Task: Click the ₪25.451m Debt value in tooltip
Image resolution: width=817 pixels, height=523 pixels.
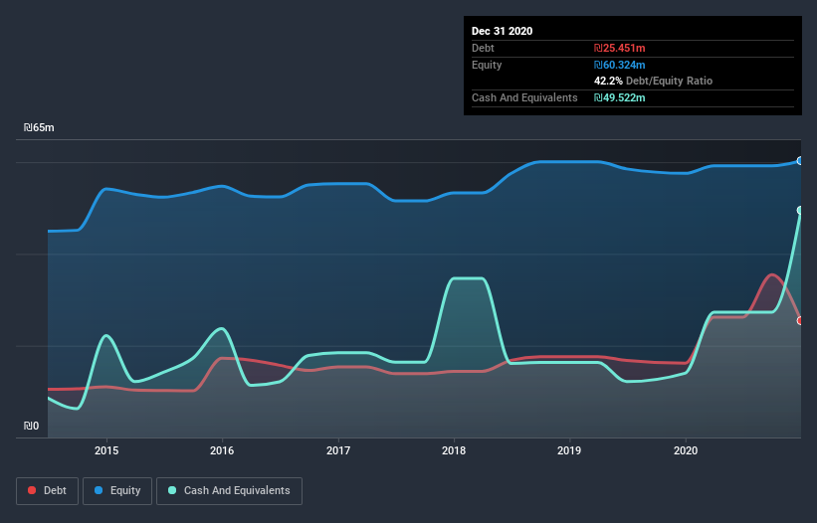Action: [620, 48]
